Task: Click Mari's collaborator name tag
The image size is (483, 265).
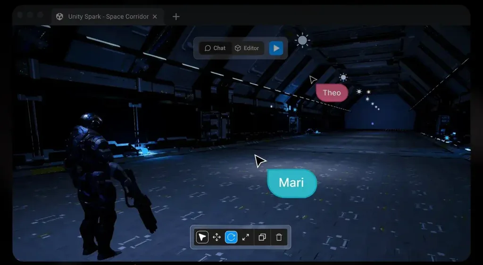Action: coord(291,183)
